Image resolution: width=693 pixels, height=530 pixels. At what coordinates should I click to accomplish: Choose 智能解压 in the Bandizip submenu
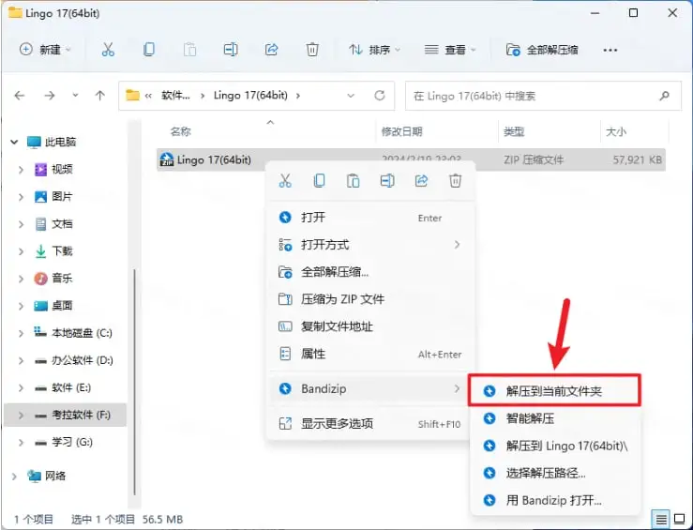(x=554, y=418)
